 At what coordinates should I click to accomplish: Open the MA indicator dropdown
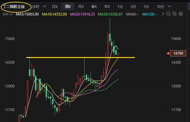8,14
